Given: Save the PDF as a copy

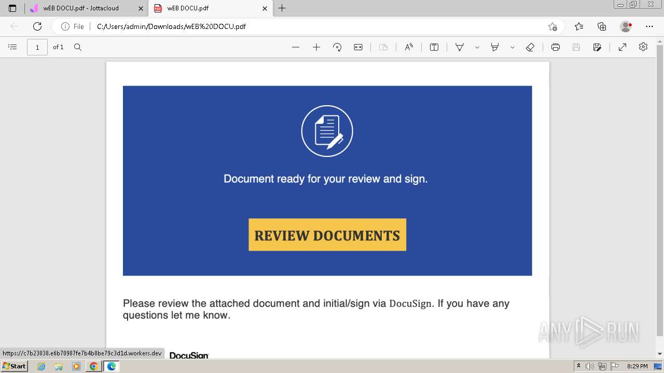Looking at the screenshot, I should pos(597,47).
